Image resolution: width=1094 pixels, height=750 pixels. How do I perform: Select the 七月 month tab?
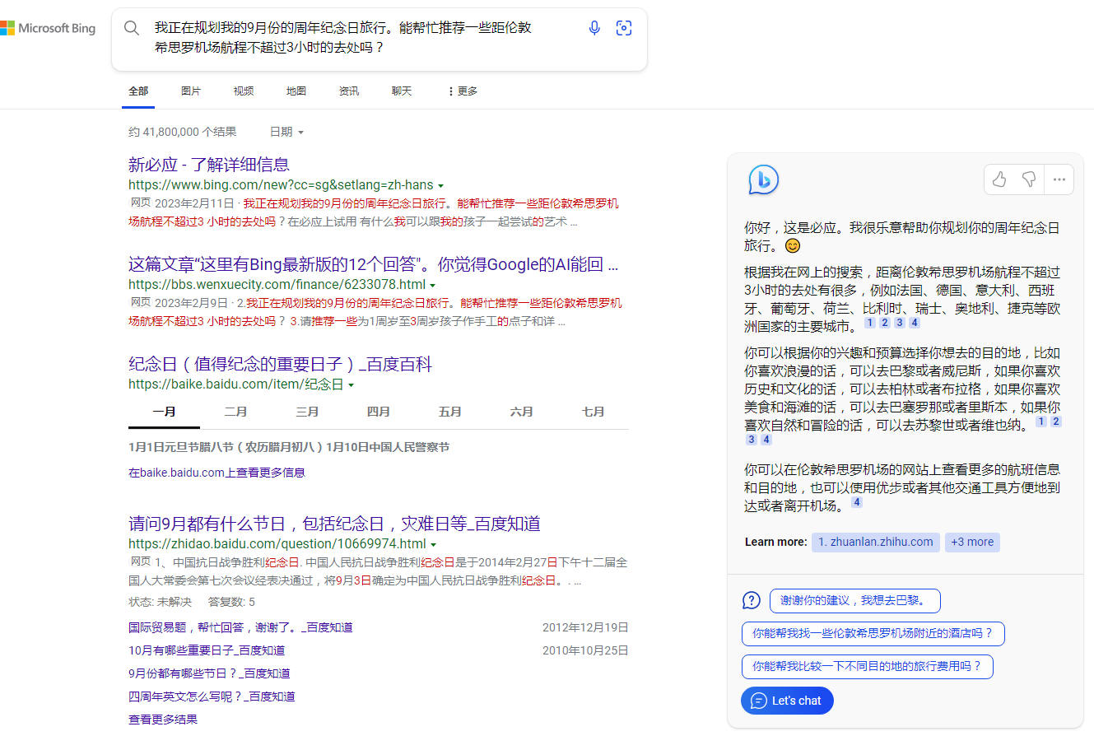[x=593, y=412]
